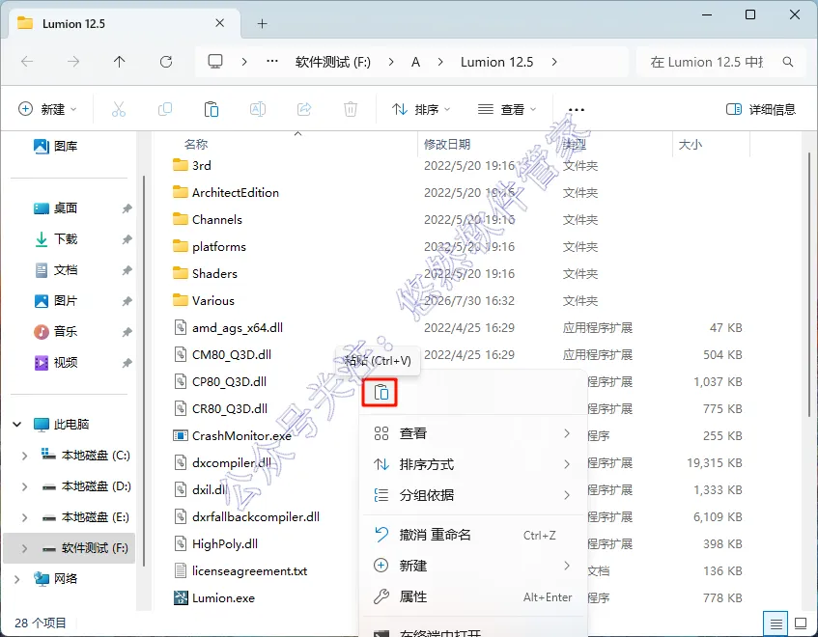This screenshot has width=818, height=637.
Task: Sort by the 修改日期 date column header
Action: pyautogui.click(x=447, y=145)
